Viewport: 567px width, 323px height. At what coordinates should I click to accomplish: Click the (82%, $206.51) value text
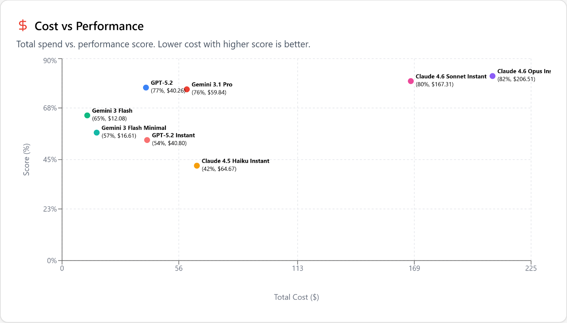[x=516, y=79]
